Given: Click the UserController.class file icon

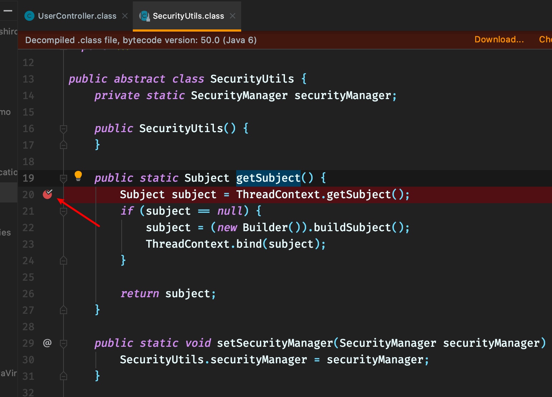Looking at the screenshot, I should pos(29,16).
